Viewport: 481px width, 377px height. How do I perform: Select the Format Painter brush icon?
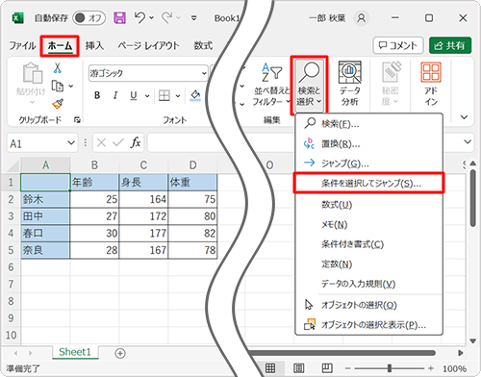(x=58, y=104)
